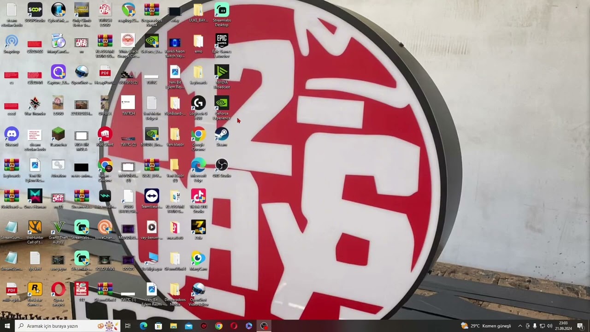Open File Explorer from the taskbar

173,326
